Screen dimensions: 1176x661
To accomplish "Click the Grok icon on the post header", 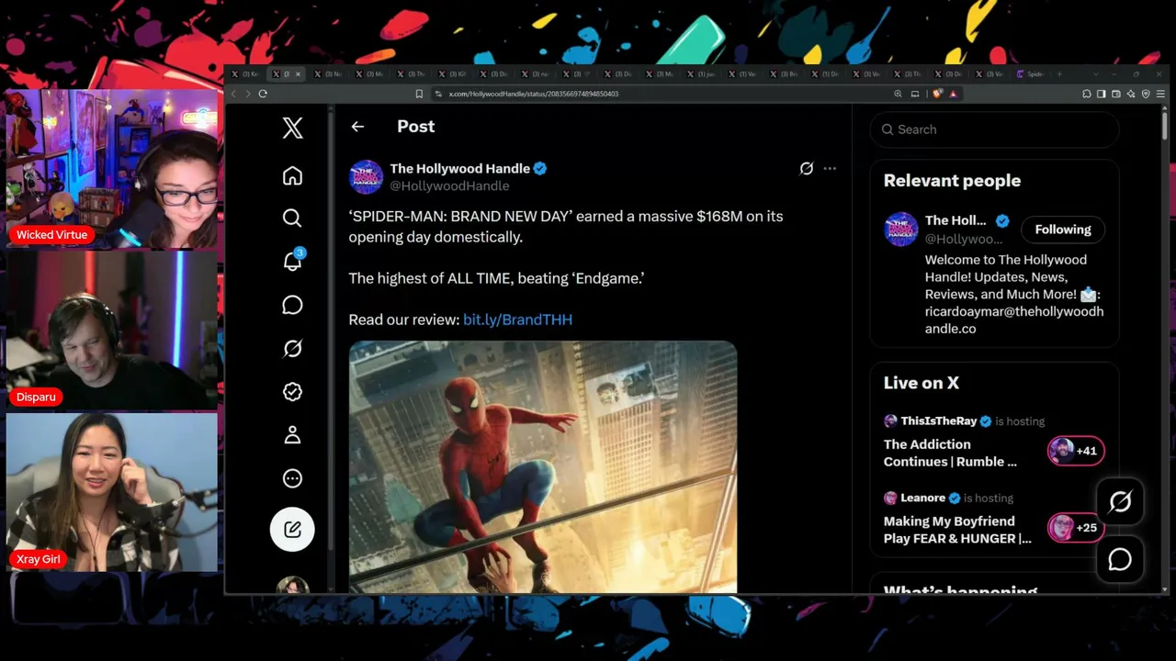I will point(806,168).
